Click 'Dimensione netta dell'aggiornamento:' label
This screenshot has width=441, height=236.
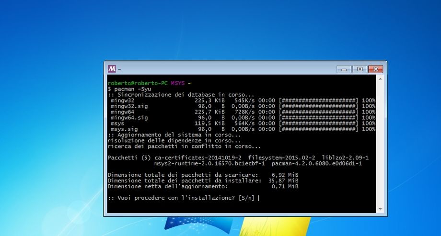click(x=168, y=186)
